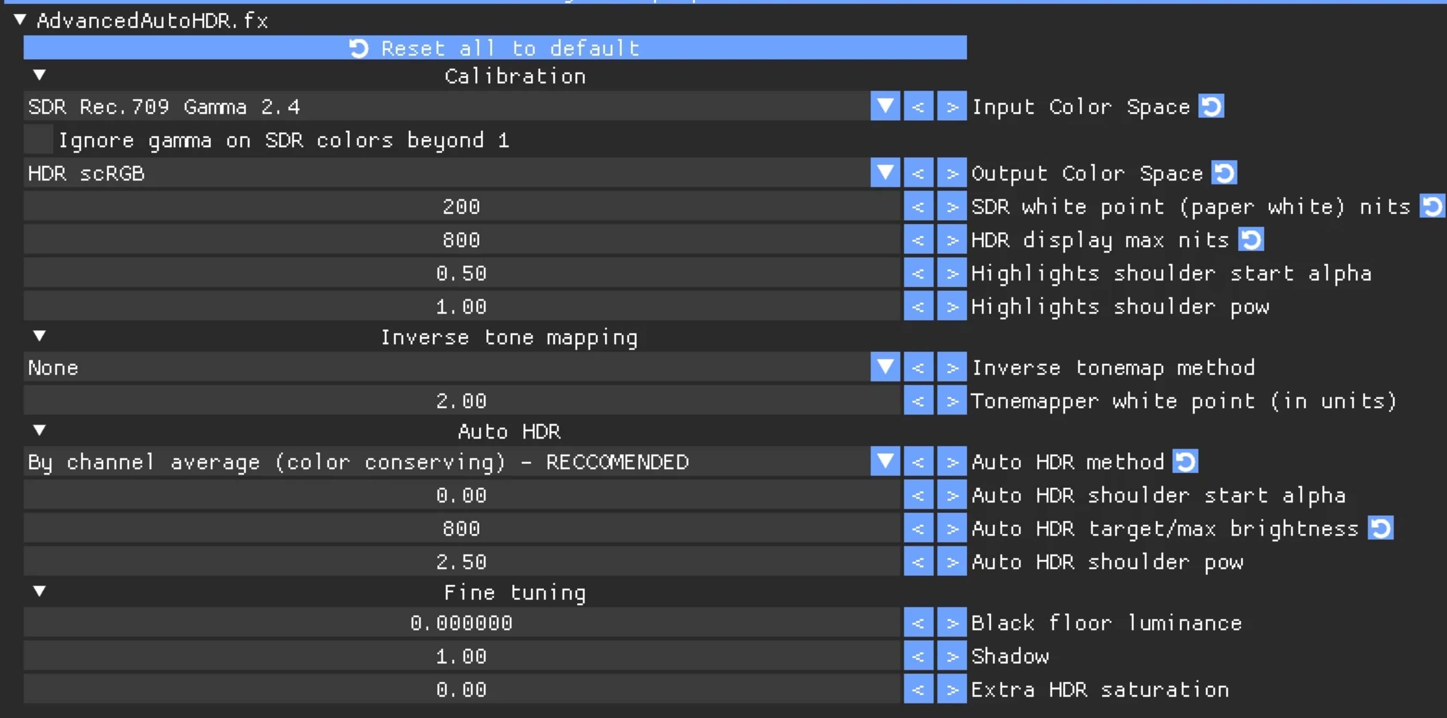
Task: Toggle Ignore gamma on SDR colors checkbox
Action: click(x=38, y=140)
